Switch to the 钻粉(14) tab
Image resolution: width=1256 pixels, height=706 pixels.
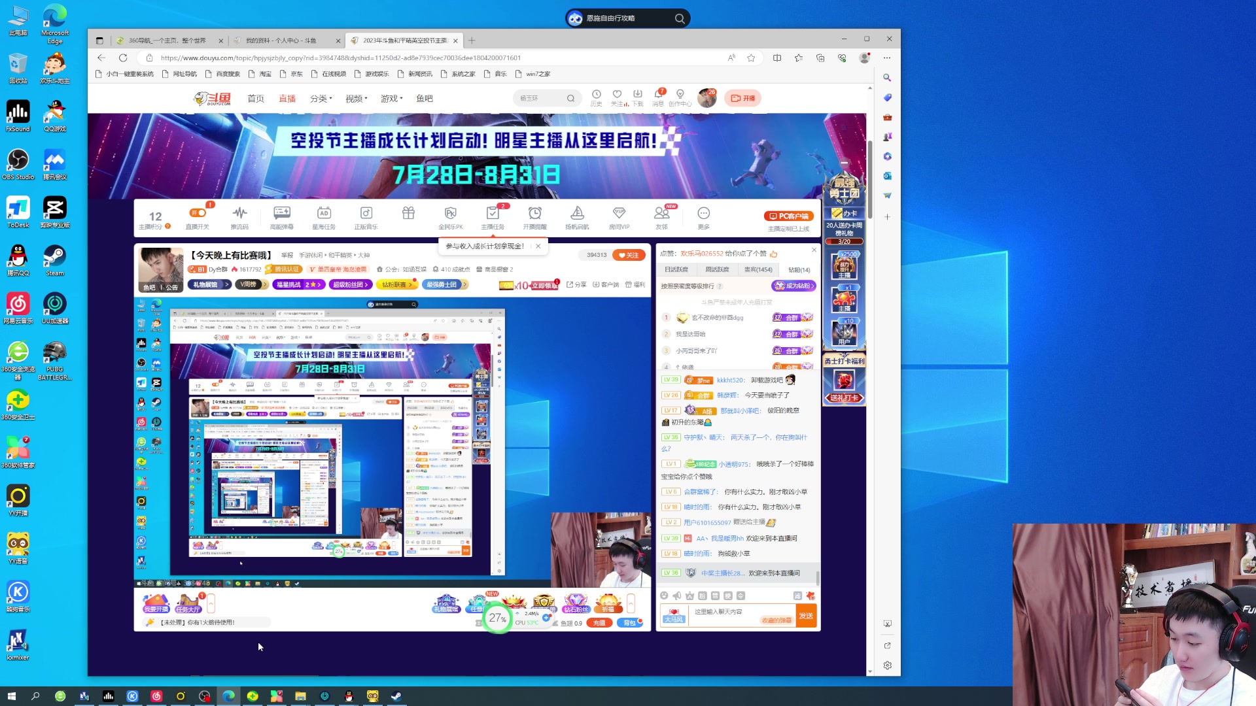[799, 269]
